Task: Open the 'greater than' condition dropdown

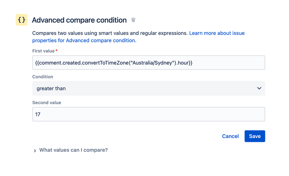Action: (149, 88)
